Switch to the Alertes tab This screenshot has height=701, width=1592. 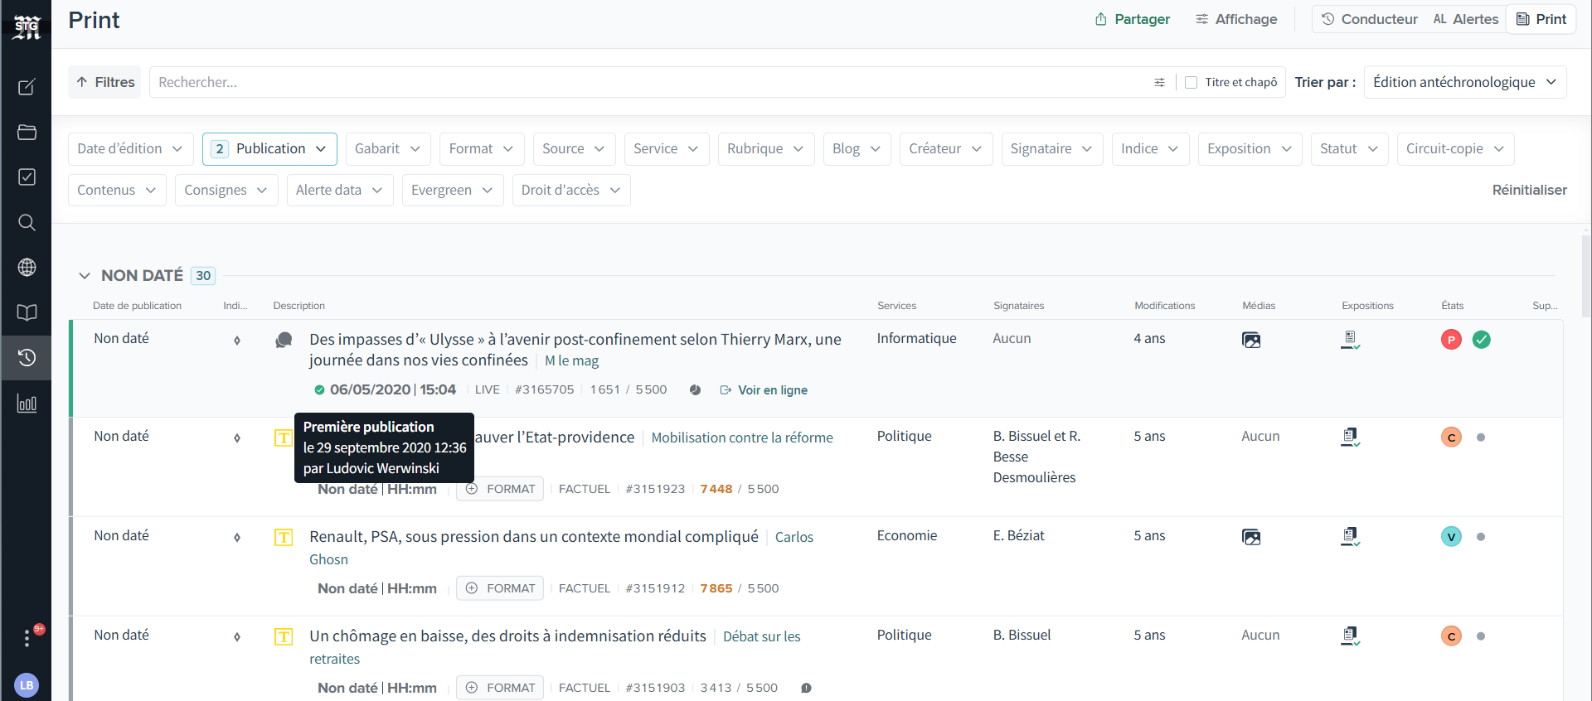(1466, 19)
